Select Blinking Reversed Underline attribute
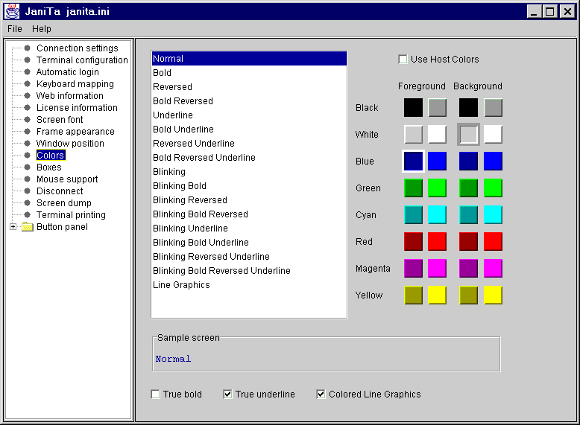Image resolution: width=580 pixels, height=425 pixels. 249,257
